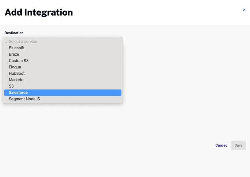Choose Blueshift from the destination list

point(17,48)
